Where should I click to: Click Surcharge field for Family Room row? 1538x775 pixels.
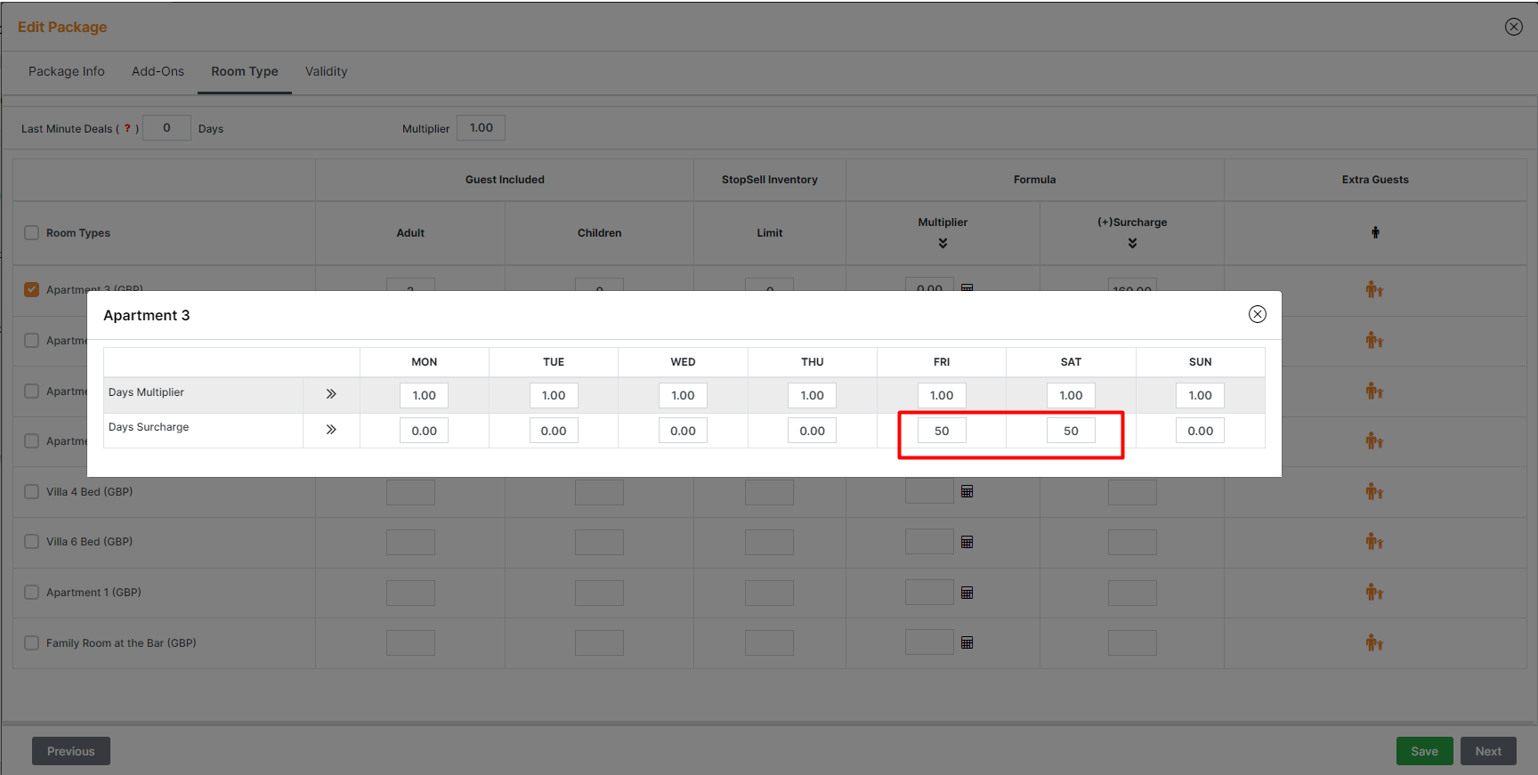pyautogui.click(x=1132, y=643)
